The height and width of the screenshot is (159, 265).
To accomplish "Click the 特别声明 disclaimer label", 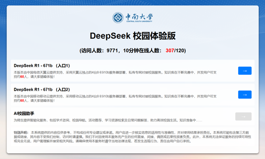I will pyautogui.click(x=21, y=133).
